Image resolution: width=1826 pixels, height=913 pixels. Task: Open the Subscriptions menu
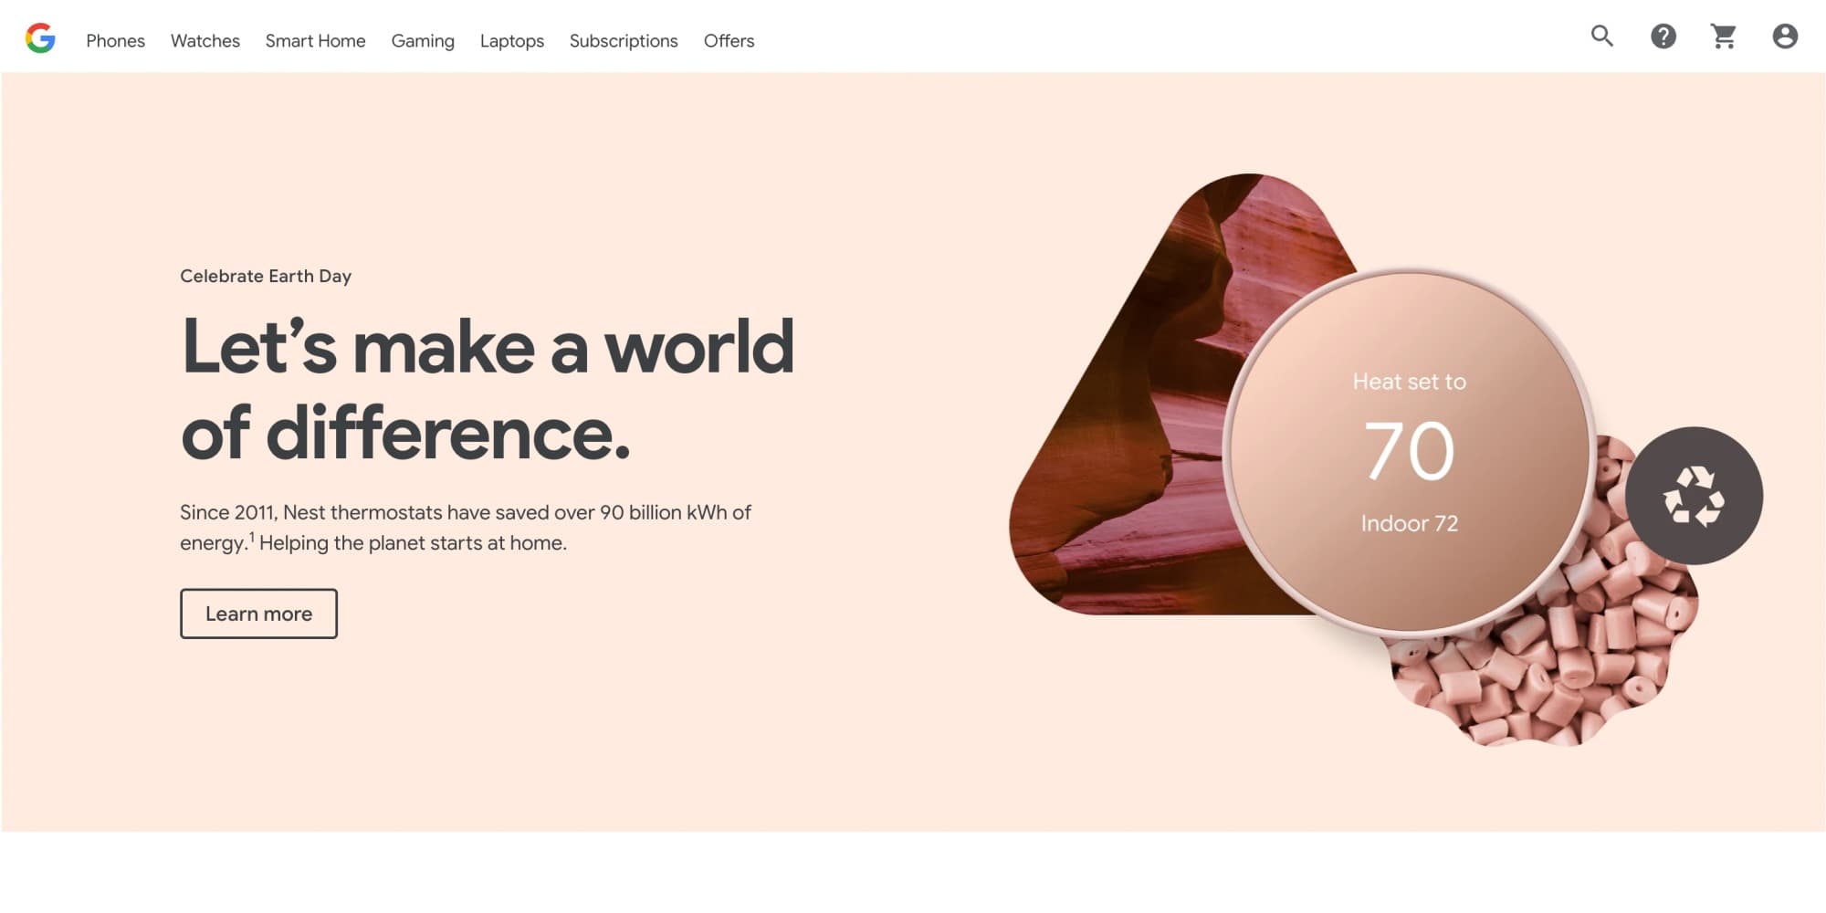(x=624, y=41)
